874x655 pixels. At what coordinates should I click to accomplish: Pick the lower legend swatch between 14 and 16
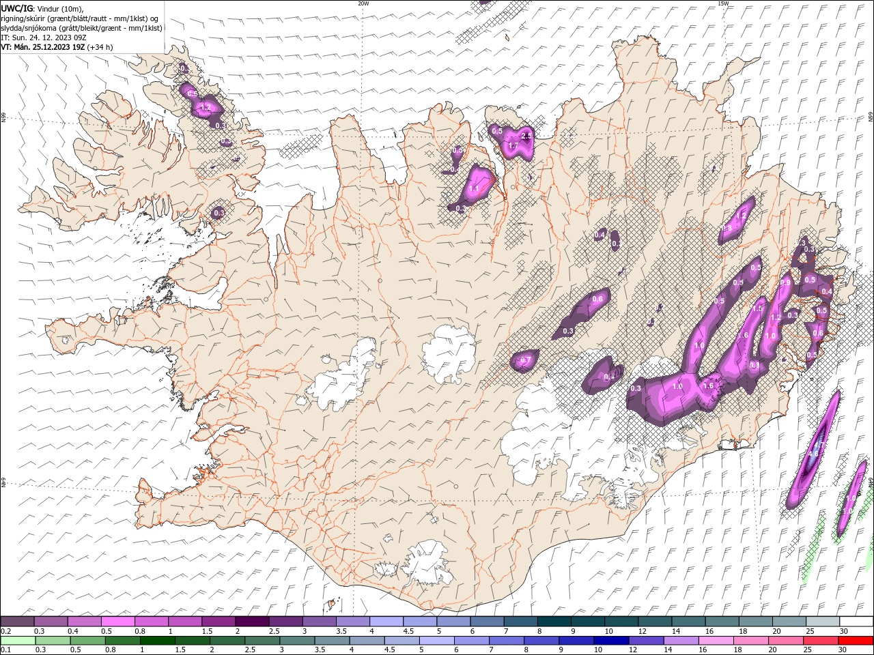[x=680, y=640]
